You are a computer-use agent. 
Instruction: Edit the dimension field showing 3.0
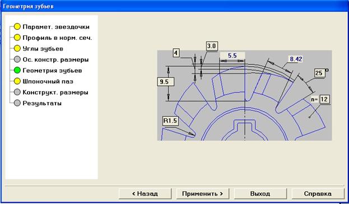[x=211, y=46]
